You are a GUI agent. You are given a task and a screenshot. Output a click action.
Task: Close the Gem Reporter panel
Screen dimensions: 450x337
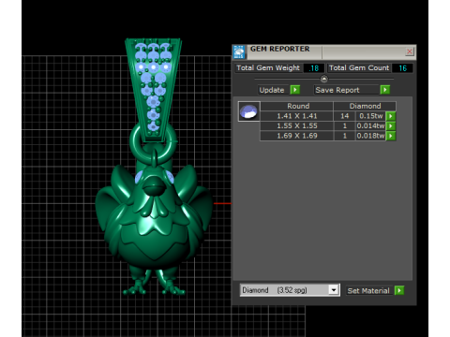(410, 51)
